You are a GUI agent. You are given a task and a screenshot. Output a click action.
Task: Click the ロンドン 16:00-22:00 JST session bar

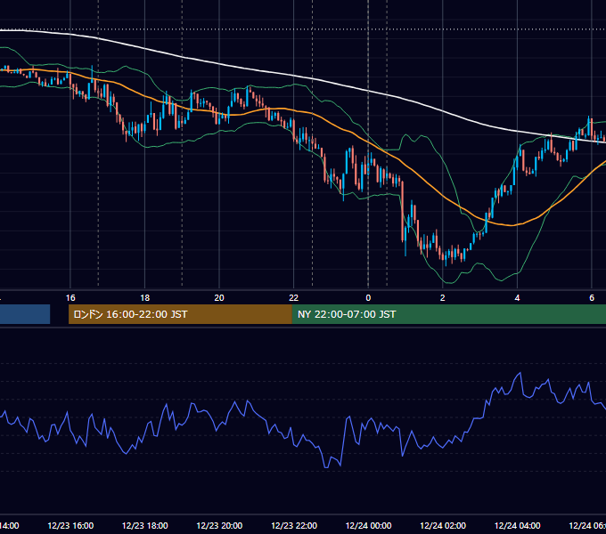pyautogui.click(x=180, y=314)
